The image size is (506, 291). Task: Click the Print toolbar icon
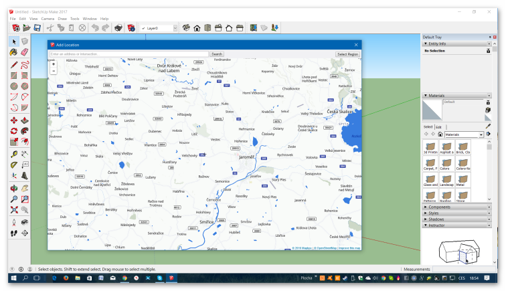(x=118, y=28)
